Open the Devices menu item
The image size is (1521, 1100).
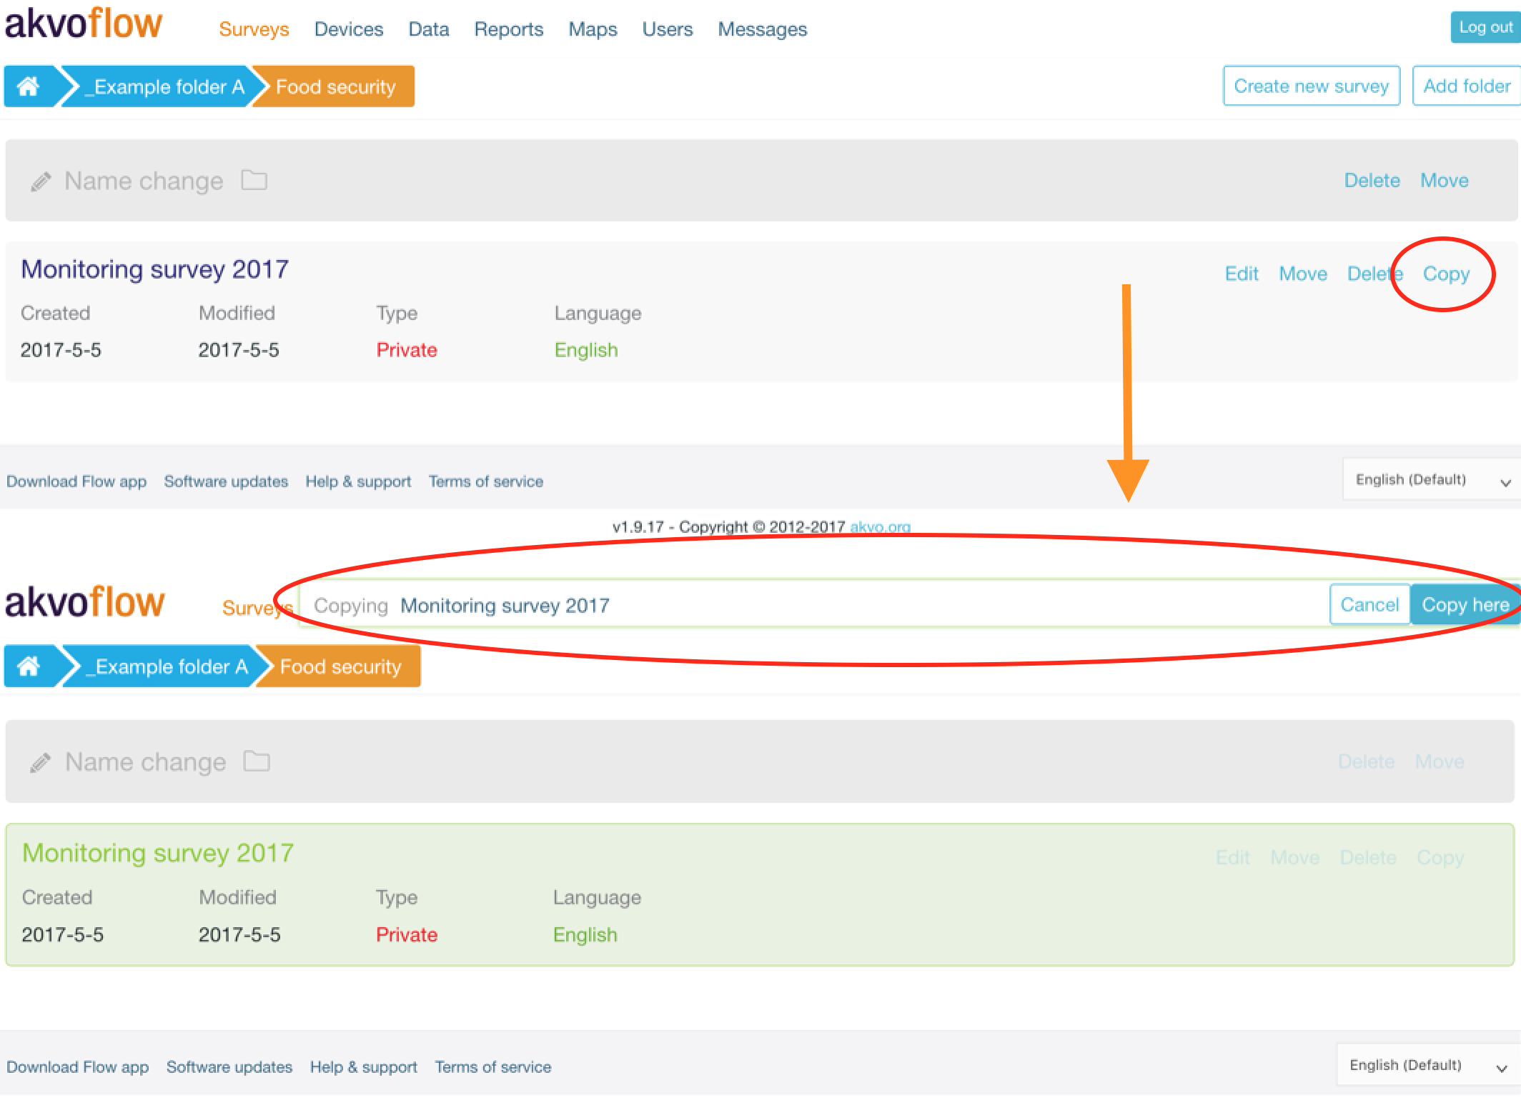click(x=348, y=29)
